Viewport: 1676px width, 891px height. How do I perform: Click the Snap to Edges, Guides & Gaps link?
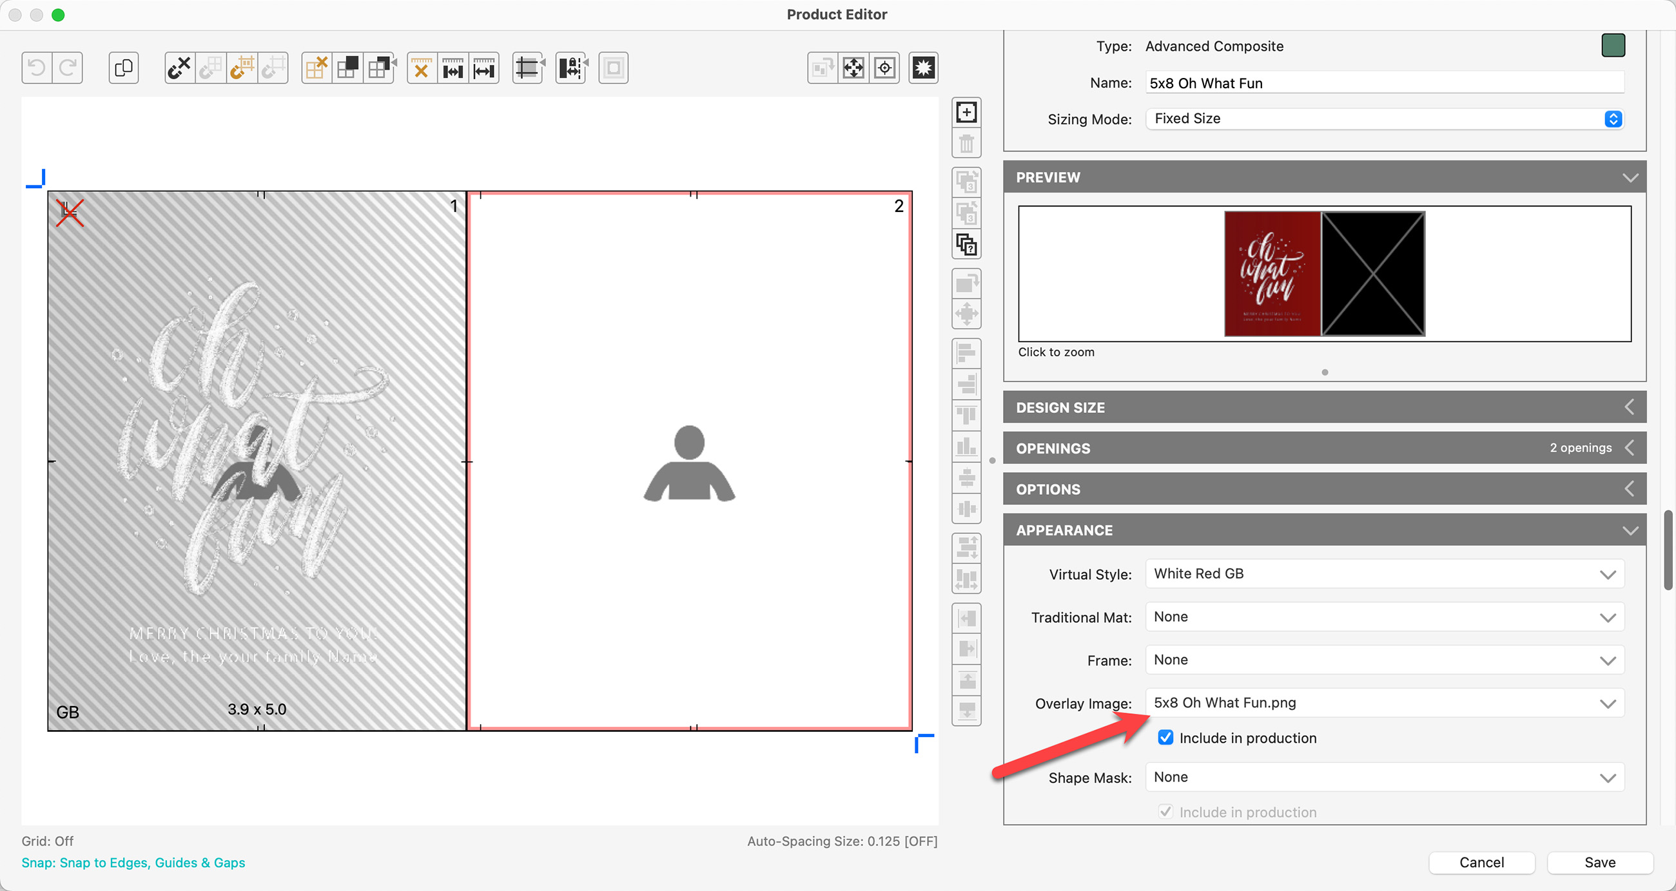133,863
